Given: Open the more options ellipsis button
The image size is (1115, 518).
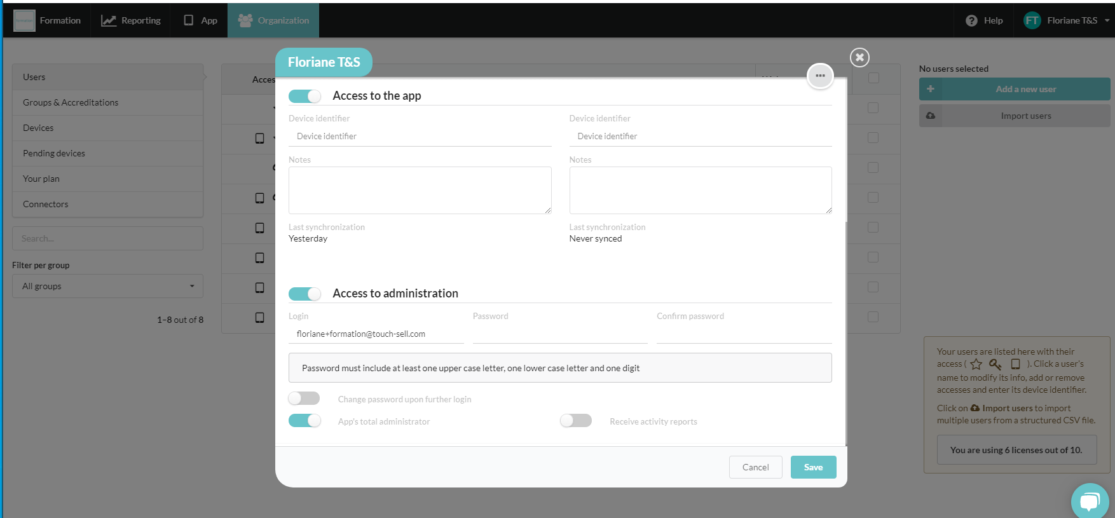Looking at the screenshot, I should pos(820,76).
